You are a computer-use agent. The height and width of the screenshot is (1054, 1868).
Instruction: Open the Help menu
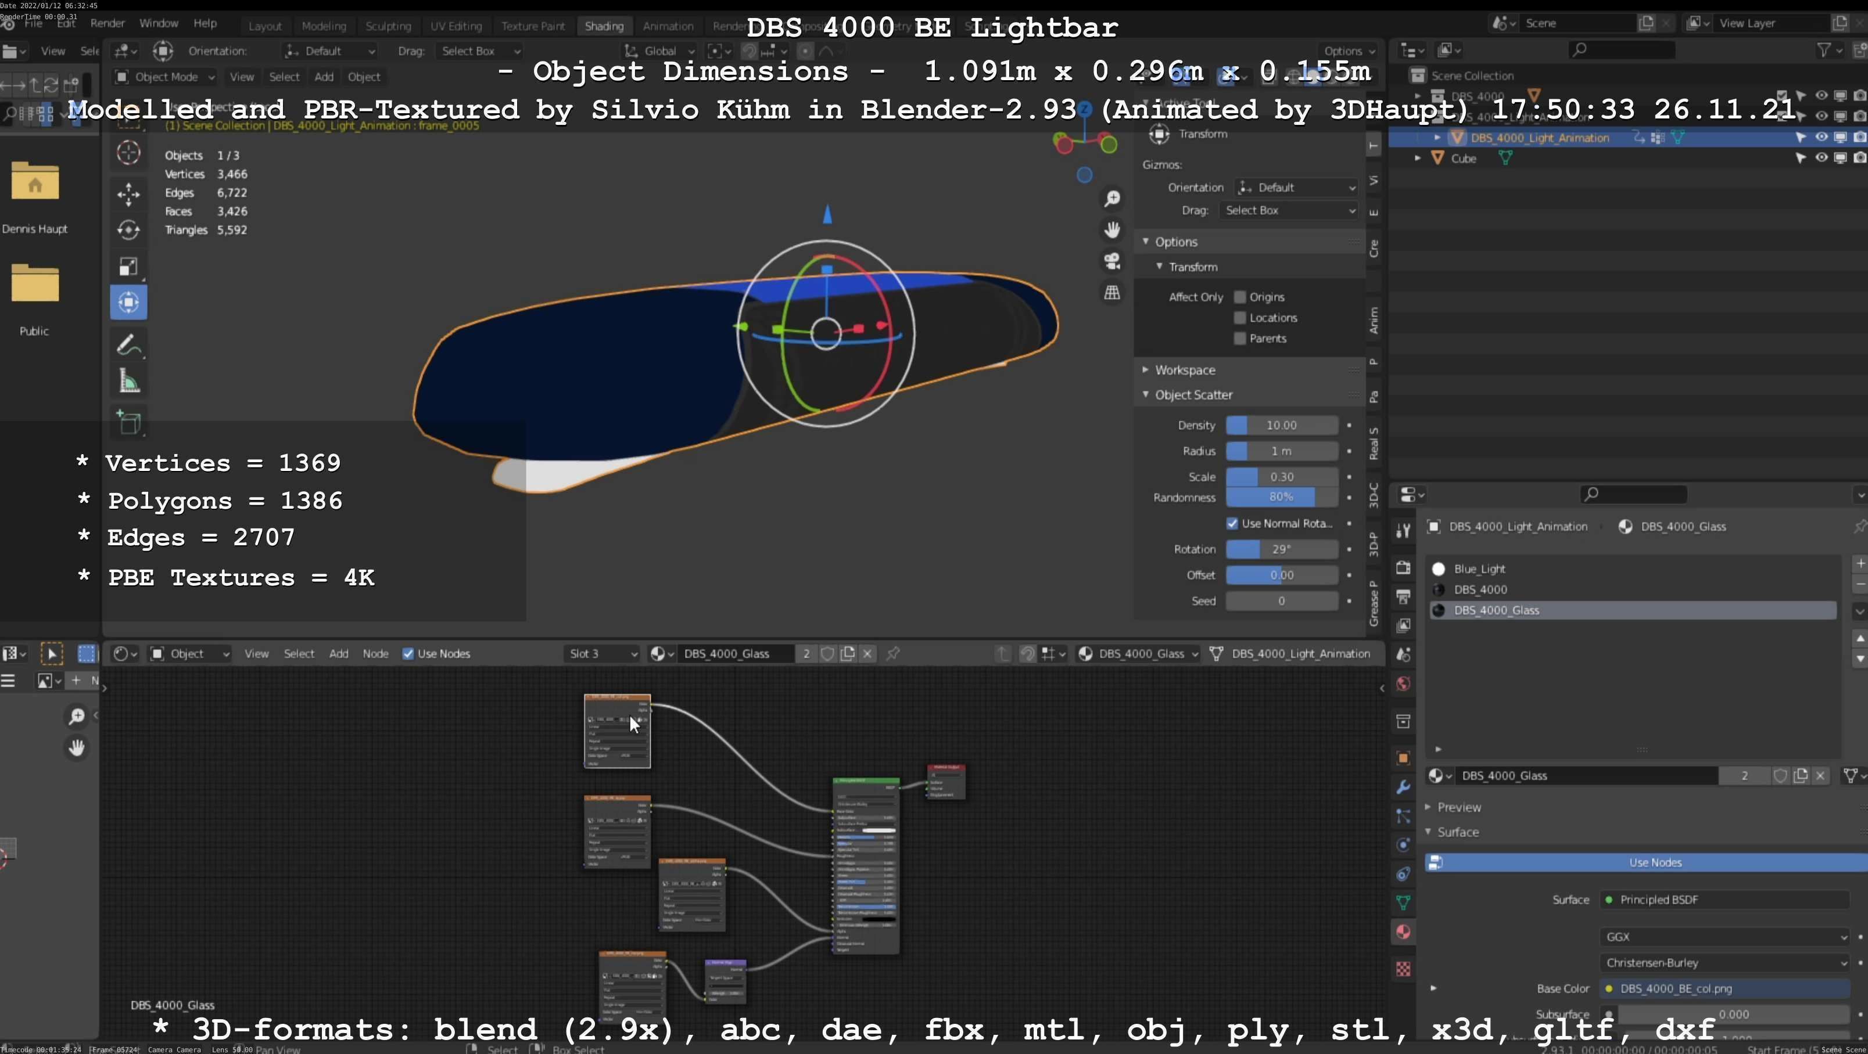205,23
